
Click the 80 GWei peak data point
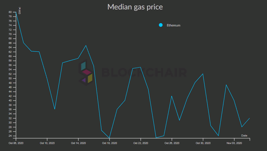click(16, 12)
